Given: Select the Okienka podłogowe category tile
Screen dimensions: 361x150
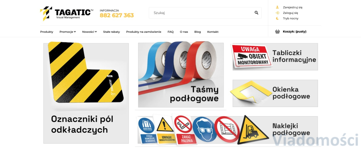Looking at the screenshot, I should (275, 93).
